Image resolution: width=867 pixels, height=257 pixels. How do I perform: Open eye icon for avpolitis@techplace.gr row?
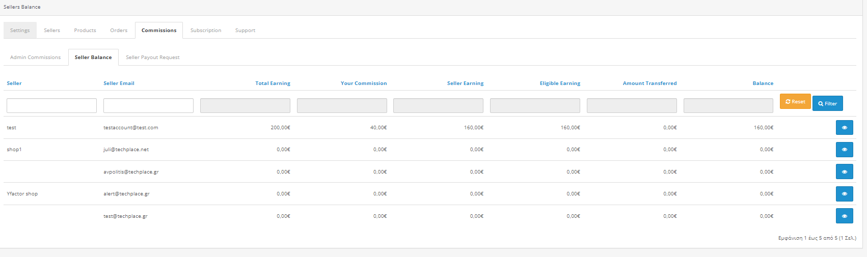[x=844, y=172]
